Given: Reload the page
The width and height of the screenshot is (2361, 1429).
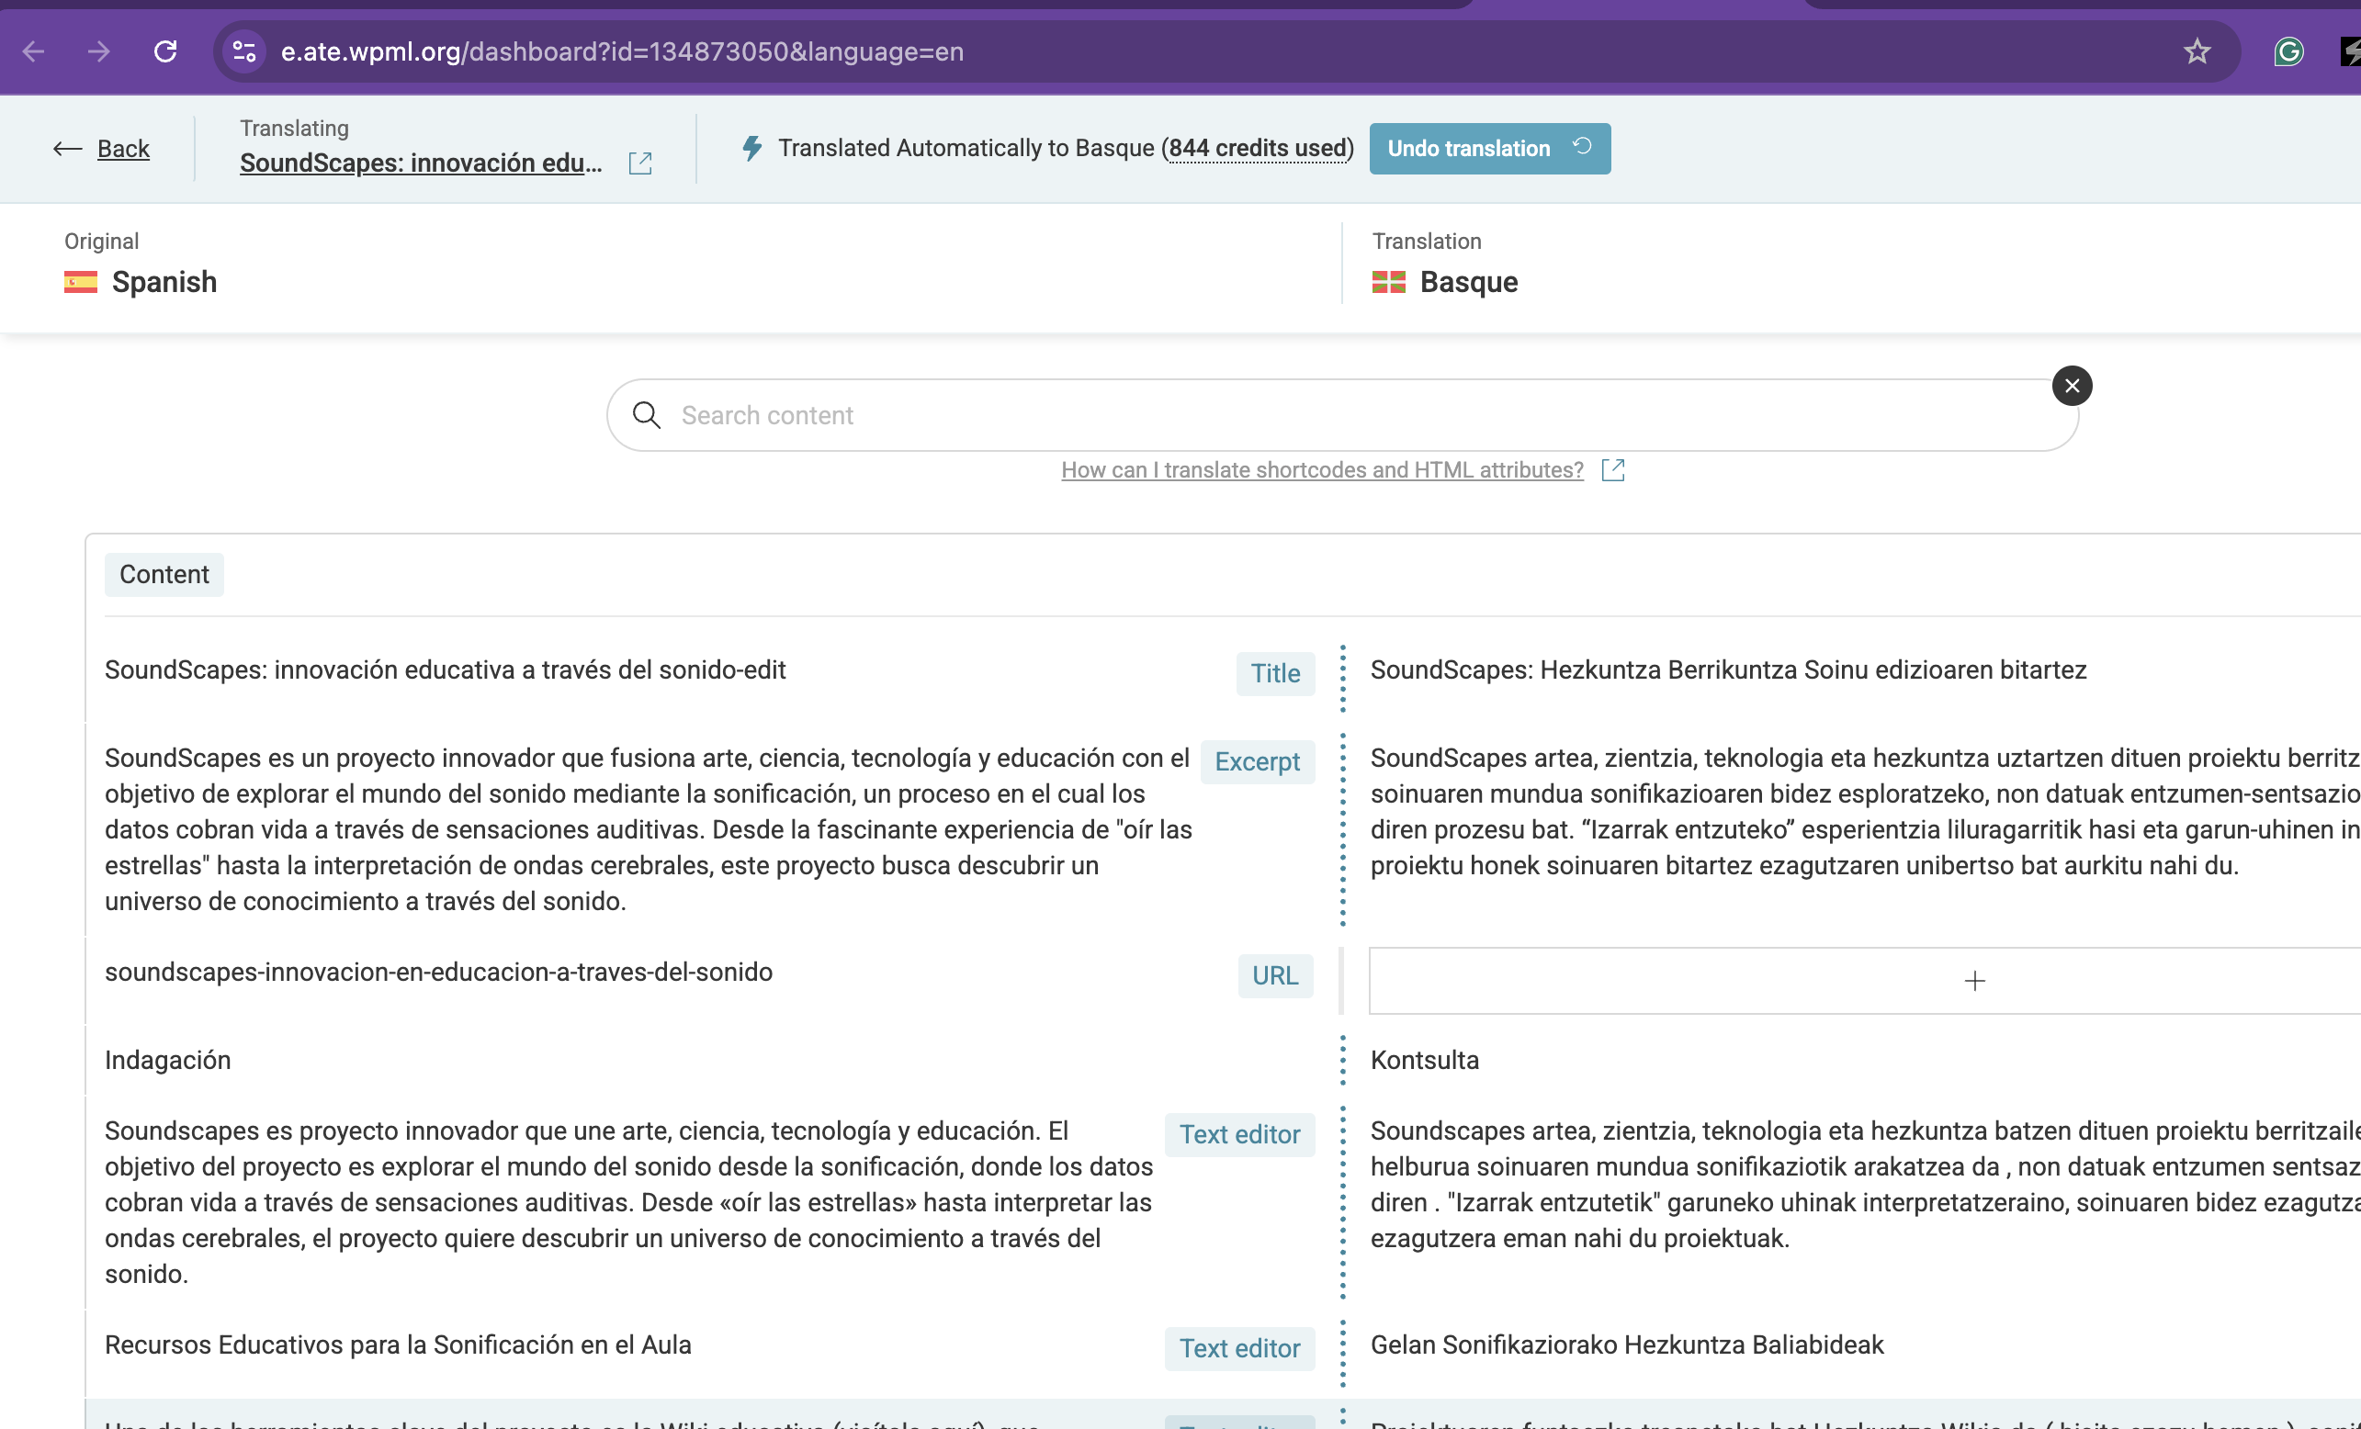Looking at the screenshot, I should click(165, 51).
